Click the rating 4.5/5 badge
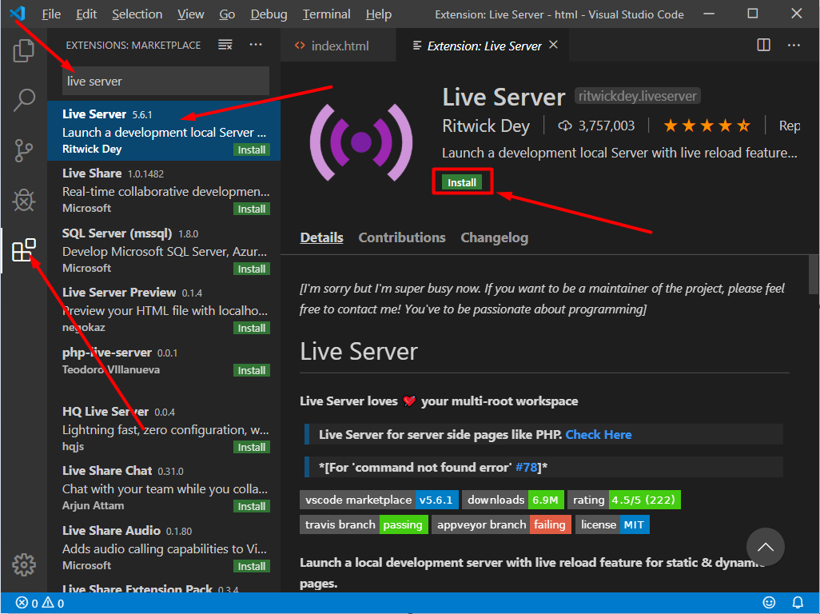This screenshot has width=820, height=614. click(624, 500)
